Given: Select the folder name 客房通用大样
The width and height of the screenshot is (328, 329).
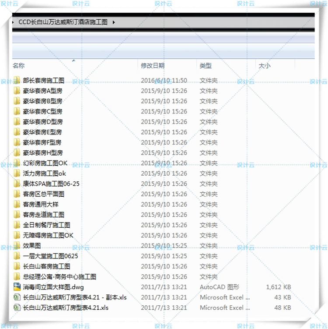Looking at the screenshot, I should (41, 205).
